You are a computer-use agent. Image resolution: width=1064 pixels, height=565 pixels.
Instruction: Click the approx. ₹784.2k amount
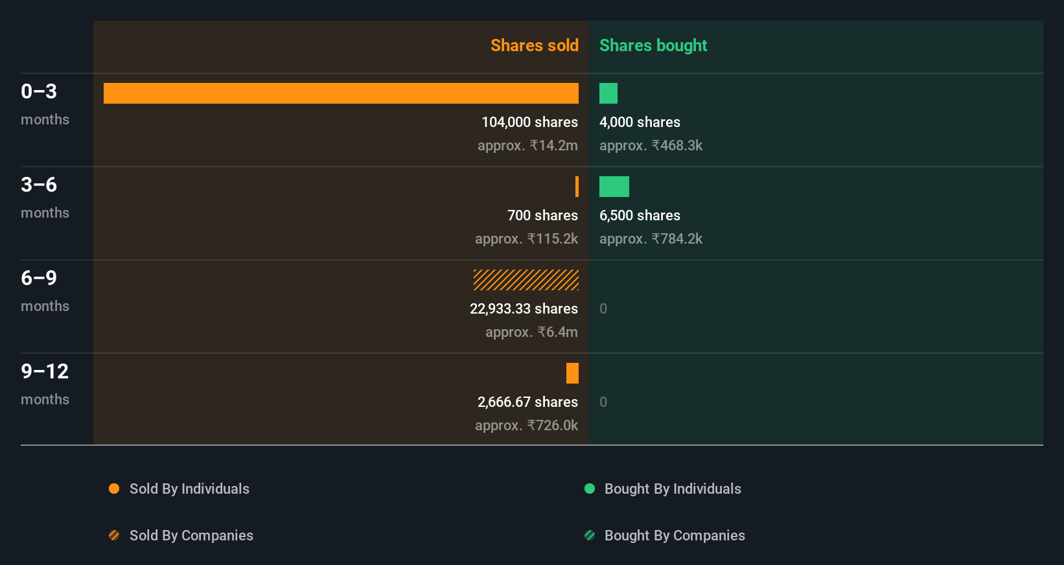651,238
